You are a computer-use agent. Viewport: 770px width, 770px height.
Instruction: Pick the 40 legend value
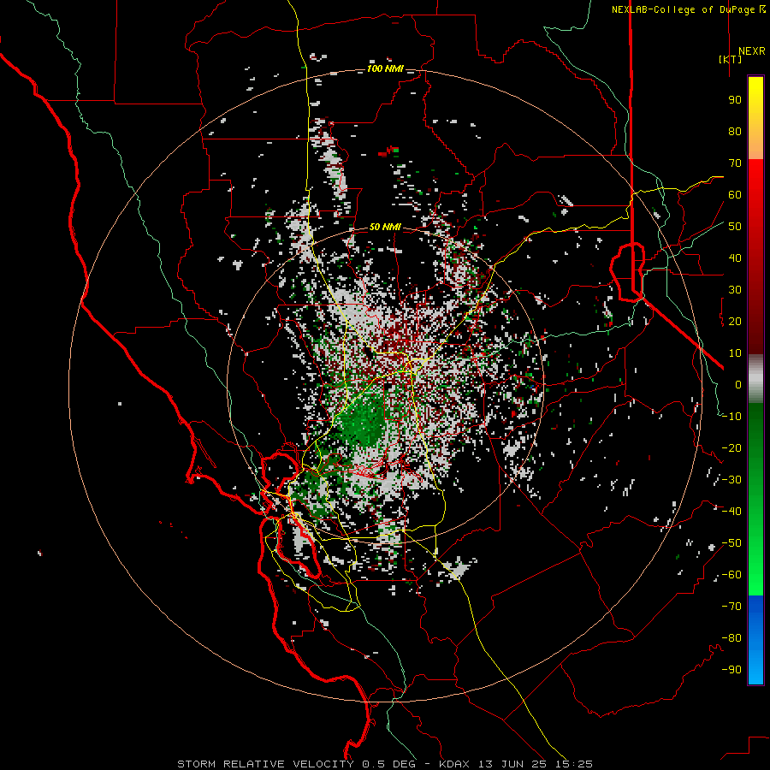click(x=735, y=258)
